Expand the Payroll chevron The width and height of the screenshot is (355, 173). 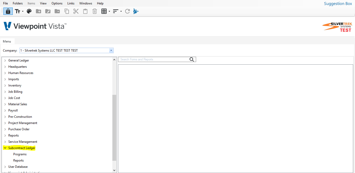tap(5, 110)
